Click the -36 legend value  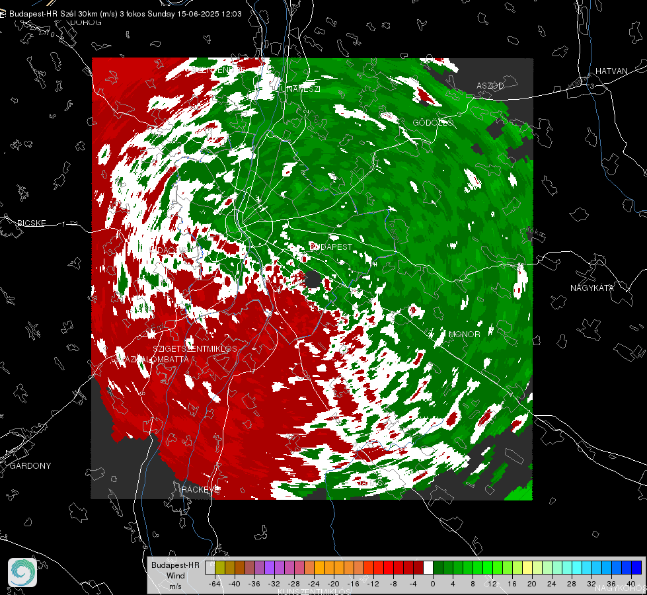pos(254,584)
